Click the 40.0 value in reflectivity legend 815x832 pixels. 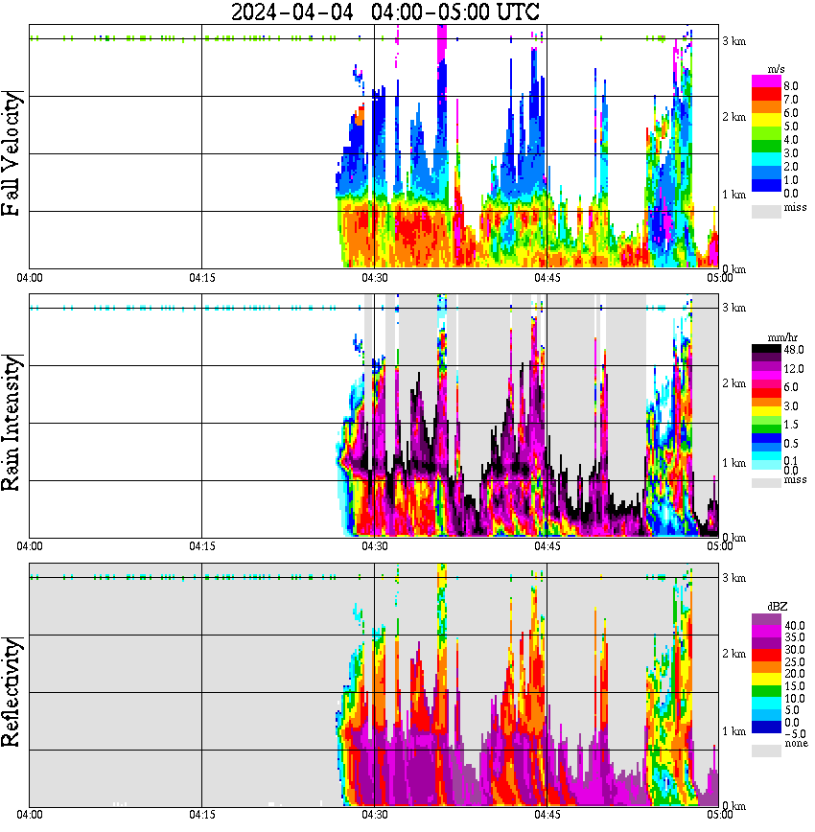(x=795, y=626)
